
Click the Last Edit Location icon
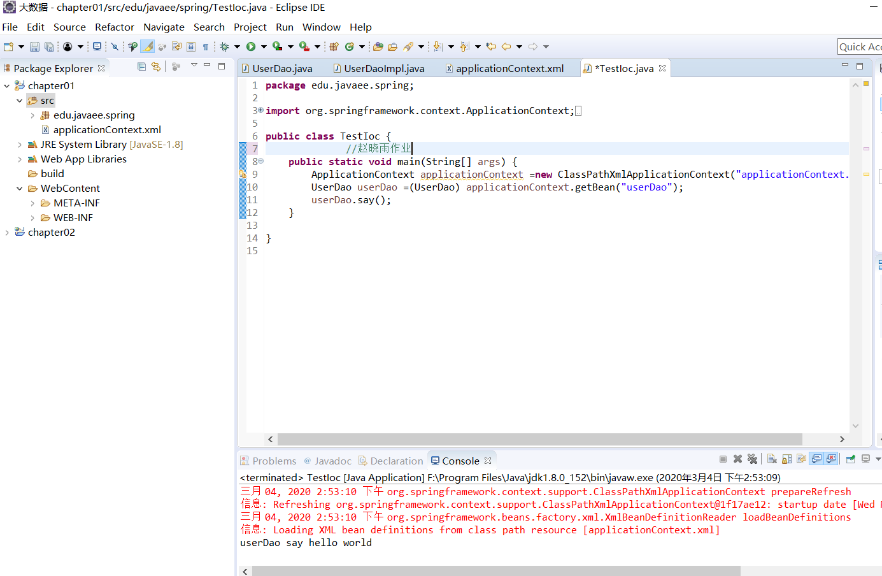490,47
